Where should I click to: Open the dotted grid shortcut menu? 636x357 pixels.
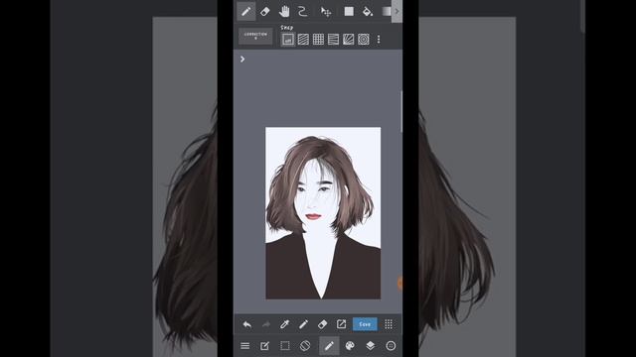click(389, 324)
